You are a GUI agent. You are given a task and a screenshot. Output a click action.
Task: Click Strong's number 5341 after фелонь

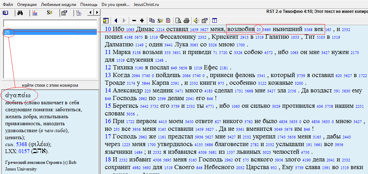coord(261,76)
